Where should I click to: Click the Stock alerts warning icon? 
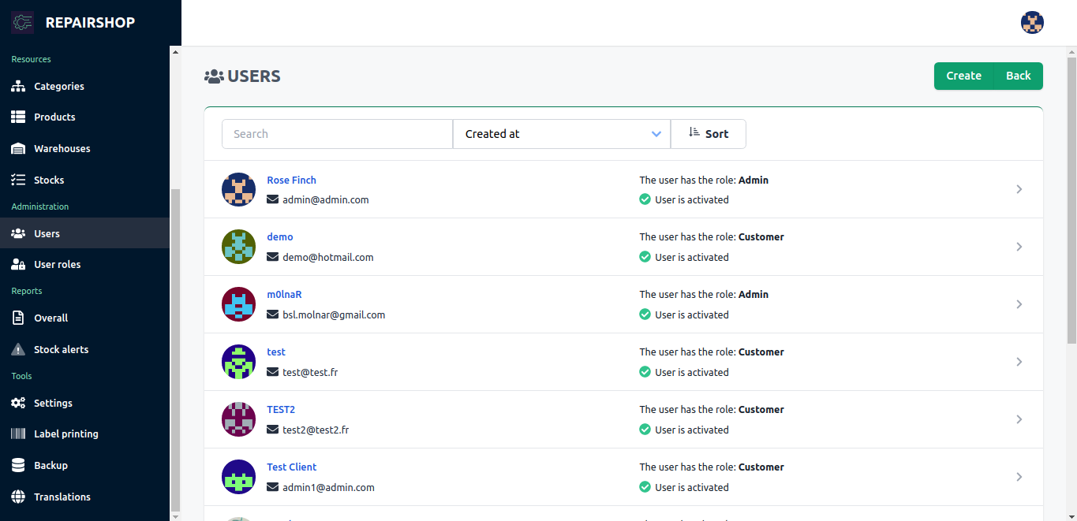point(18,349)
